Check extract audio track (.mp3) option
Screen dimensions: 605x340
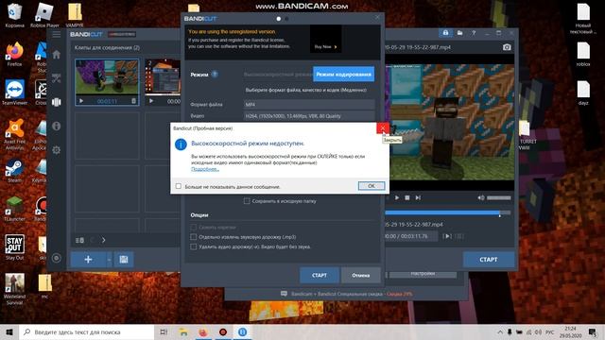pos(193,237)
